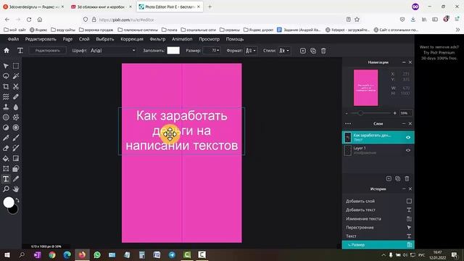The width and height of the screenshot is (464, 261).
Task: Open the Просмотр menu
Action: (x=210, y=39)
